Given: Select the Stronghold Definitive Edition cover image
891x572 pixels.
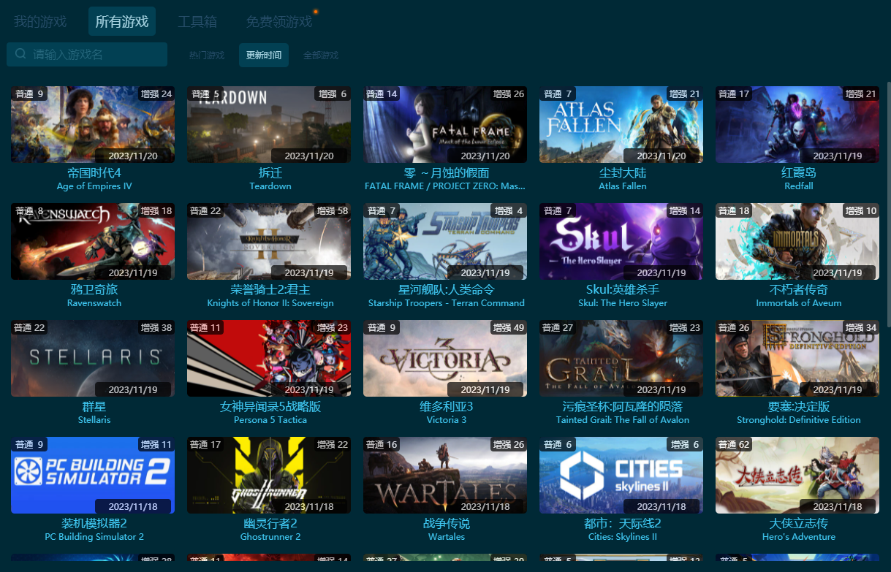Looking at the screenshot, I should pyautogui.click(x=797, y=358).
